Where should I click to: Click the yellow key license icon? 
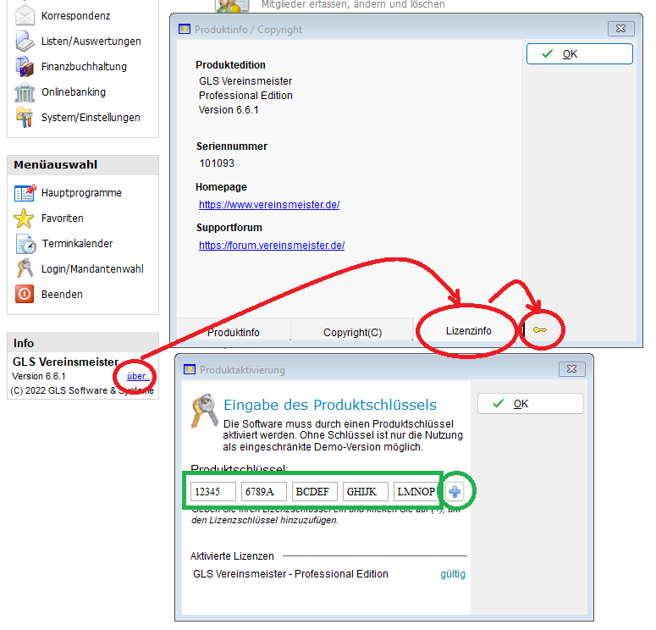pos(540,330)
